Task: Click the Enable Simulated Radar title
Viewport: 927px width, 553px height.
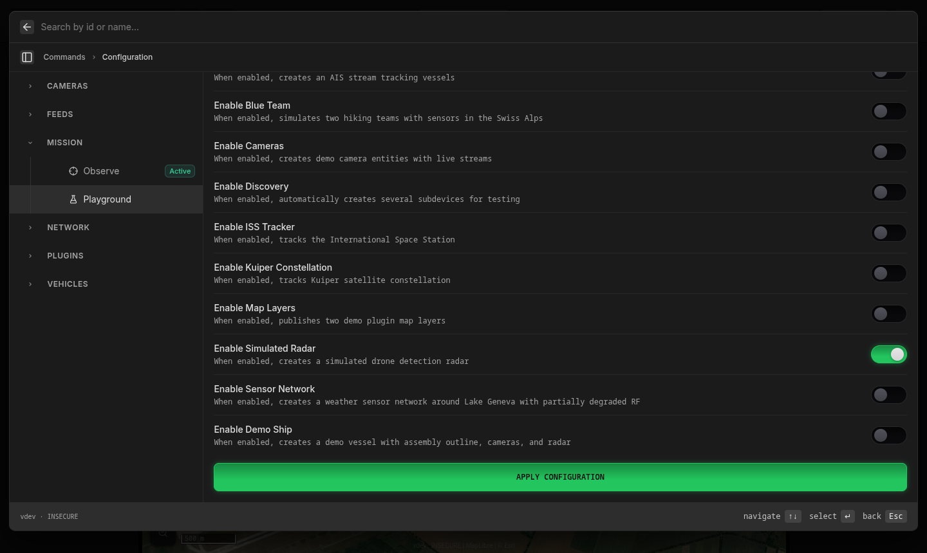Action: pyautogui.click(x=265, y=349)
